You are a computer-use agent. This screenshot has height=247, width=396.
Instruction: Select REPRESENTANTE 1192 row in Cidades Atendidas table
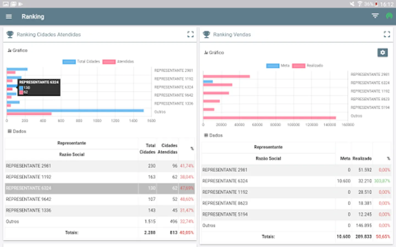point(100,177)
